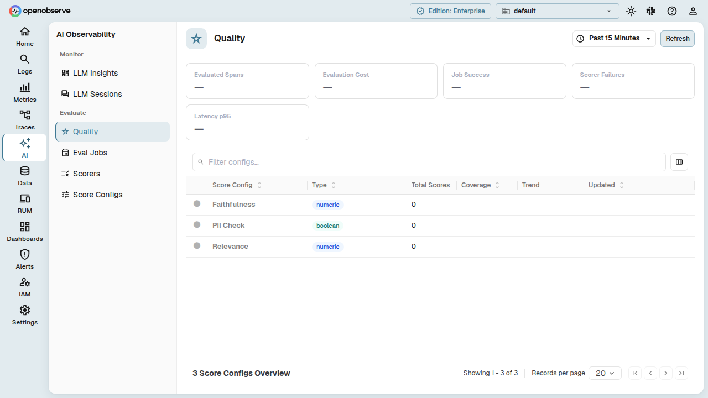708x398 pixels.
Task: Open LLM Sessions
Action: click(112, 94)
